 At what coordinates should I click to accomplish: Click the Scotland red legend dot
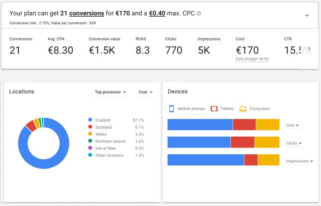90,127
